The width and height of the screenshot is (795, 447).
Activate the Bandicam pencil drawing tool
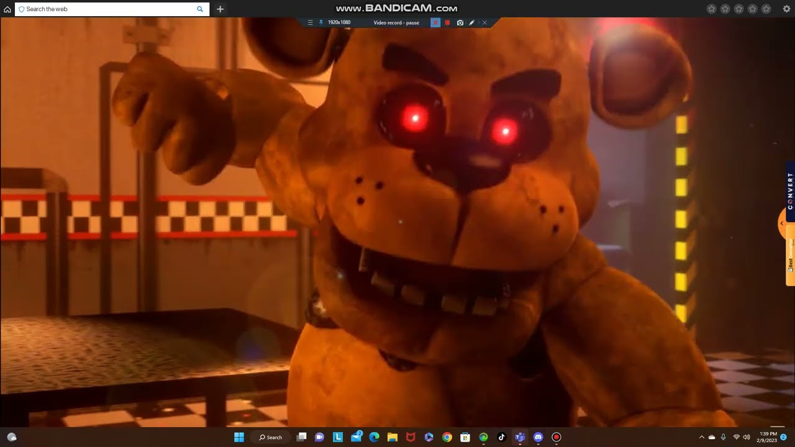tap(472, 22)
